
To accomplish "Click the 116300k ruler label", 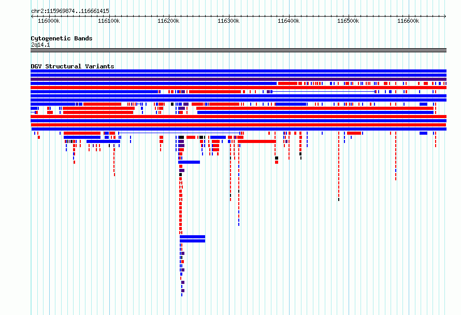I will (228, 21).
